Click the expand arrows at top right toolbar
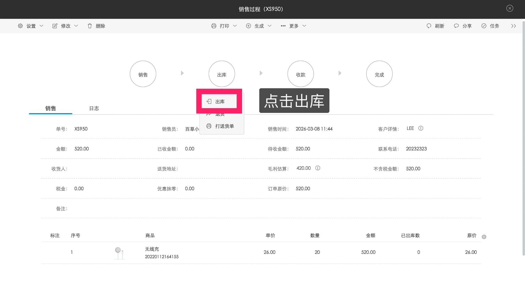 tap(513, 26)
